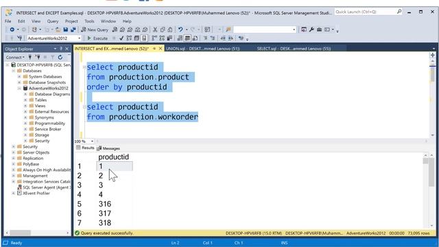Toggle Include Actual Execution Plan
Viewport: 439px width, 247px height.
click(154, 38)
